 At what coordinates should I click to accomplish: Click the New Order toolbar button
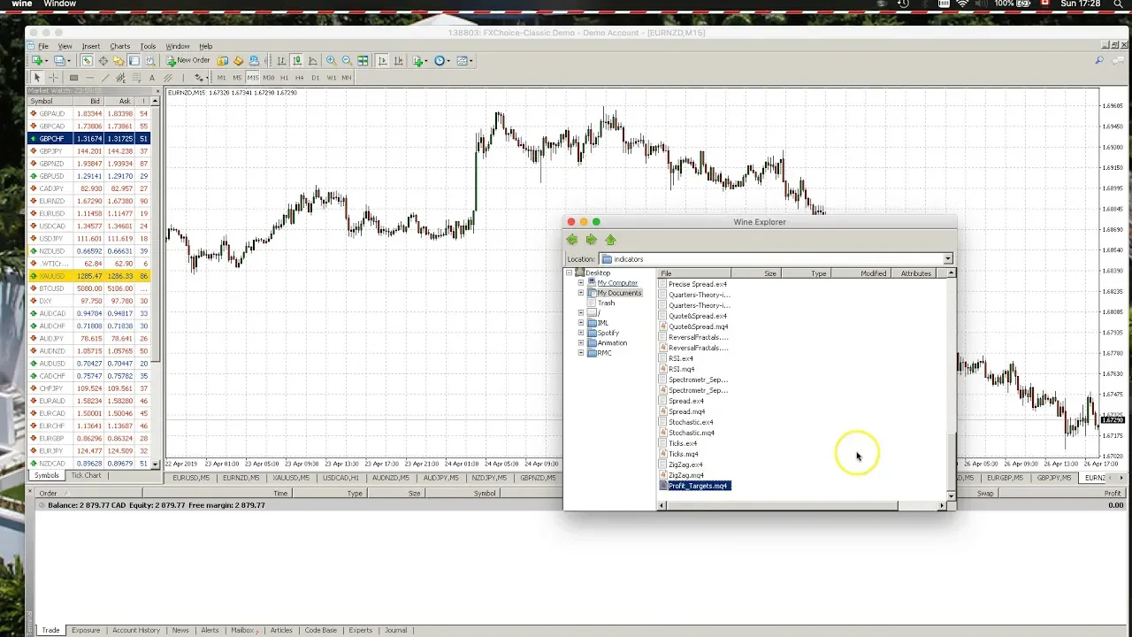(x=188, y=61)
